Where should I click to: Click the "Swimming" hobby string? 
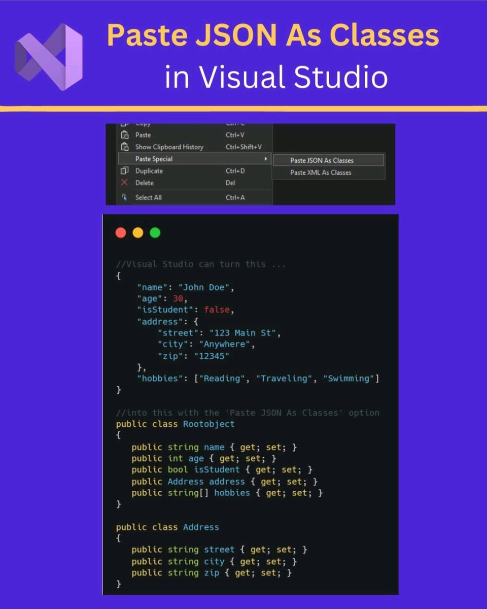349,379
